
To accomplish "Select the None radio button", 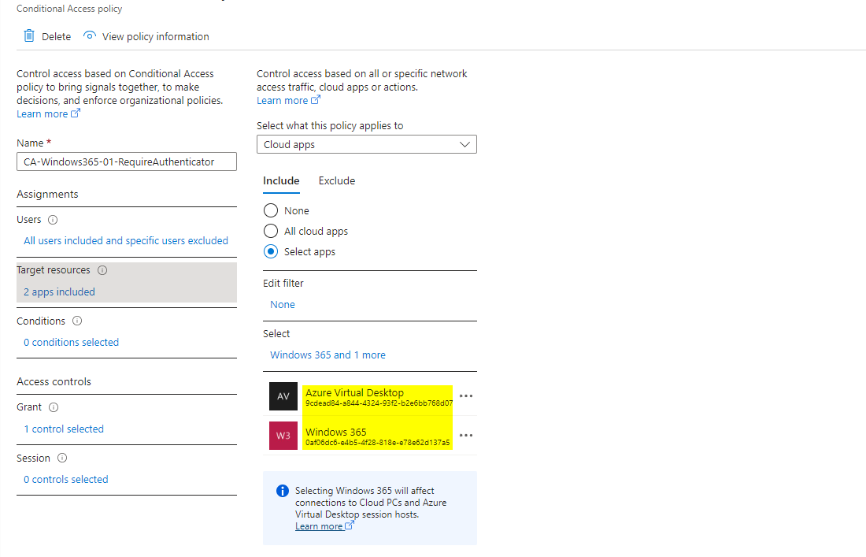I will (271, 210).
